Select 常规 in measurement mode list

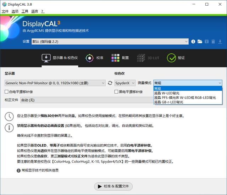coord(188,89)
